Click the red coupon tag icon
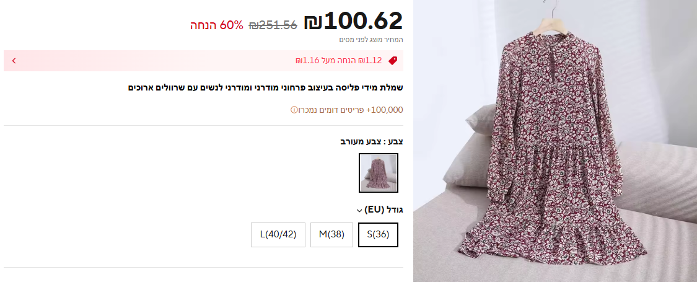The width and height of the screenshot is (697, 282). [393, 61]
